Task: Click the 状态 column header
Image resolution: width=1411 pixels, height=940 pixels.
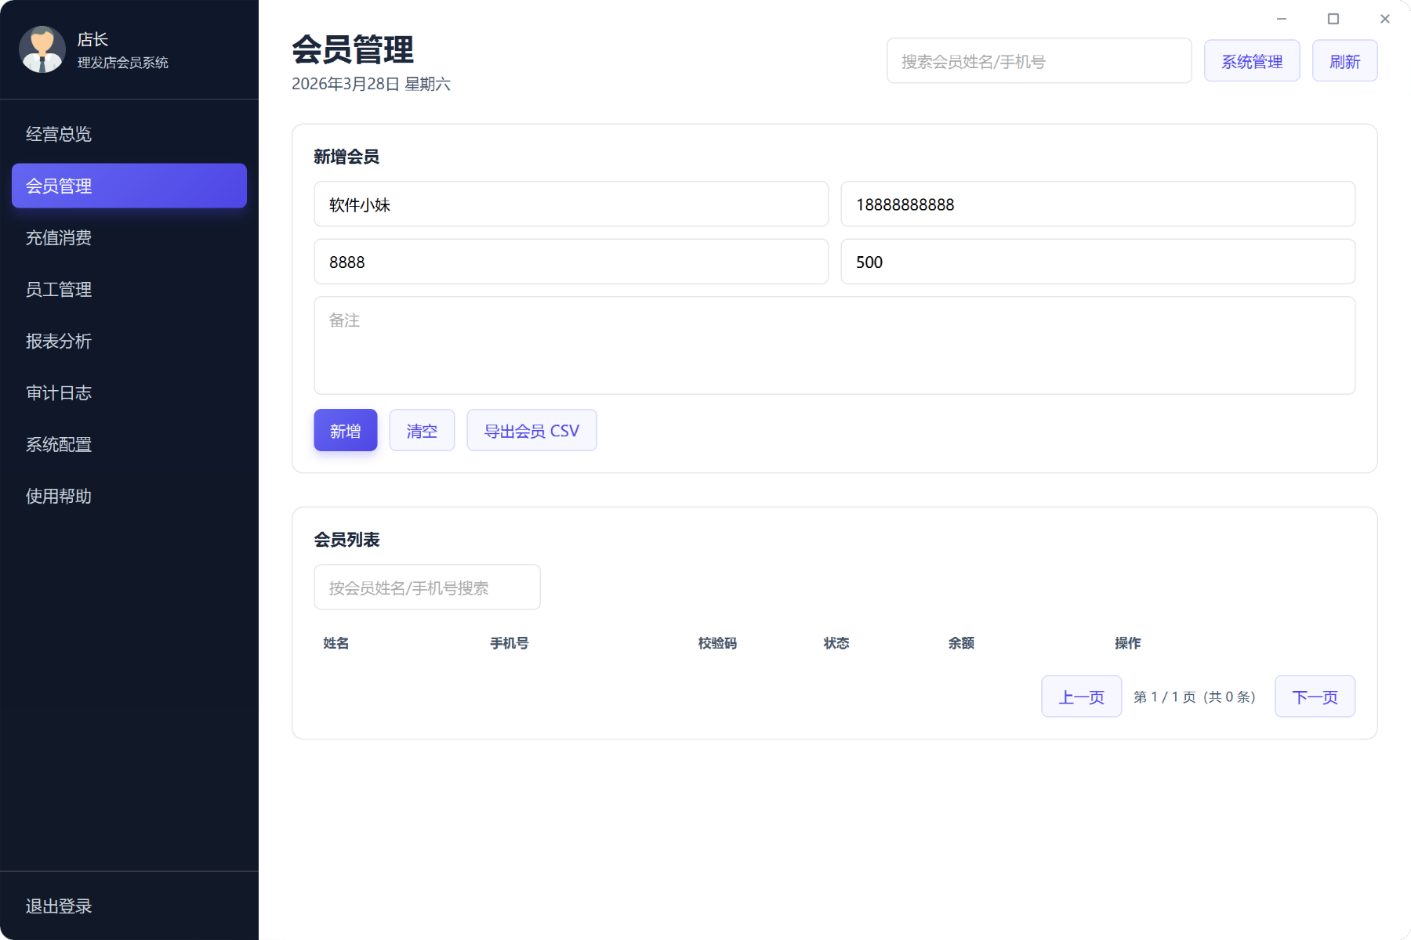Action: pos(836,643)
